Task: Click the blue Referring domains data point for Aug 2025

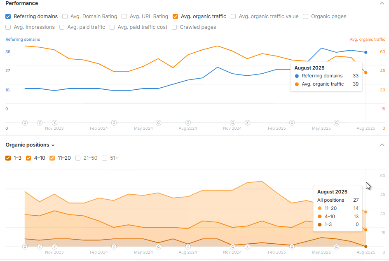Action: tap(366, 52)
